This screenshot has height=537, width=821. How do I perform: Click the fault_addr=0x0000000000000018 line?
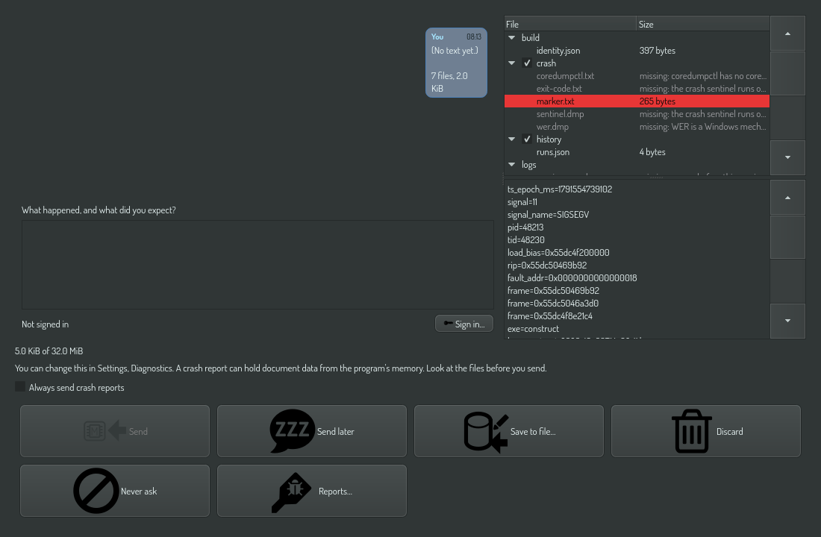572,278
